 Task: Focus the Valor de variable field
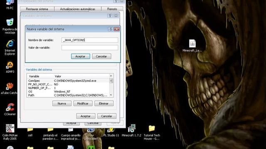click(90, 48)
